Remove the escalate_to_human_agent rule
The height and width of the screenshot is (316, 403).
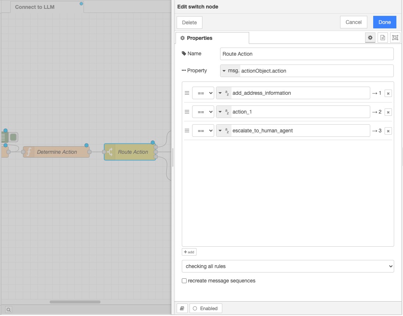point(388,131)
